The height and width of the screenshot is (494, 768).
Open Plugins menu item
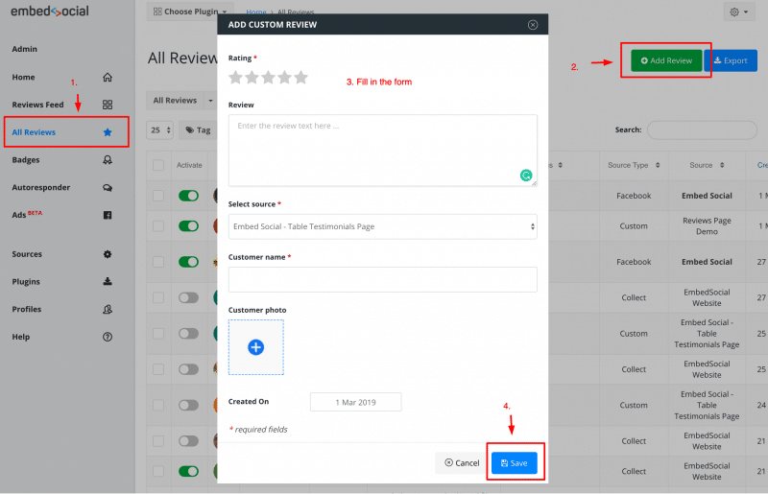(x=26, y=281)
